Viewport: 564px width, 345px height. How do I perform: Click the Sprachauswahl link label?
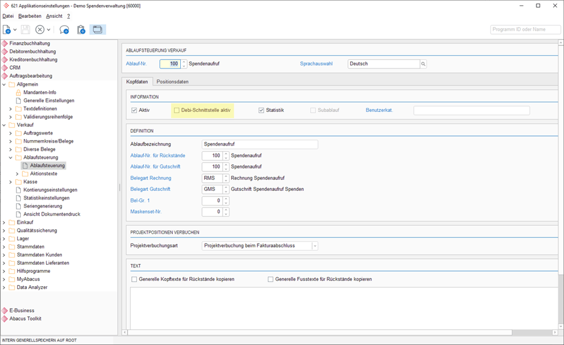click(x=316, y=64)
